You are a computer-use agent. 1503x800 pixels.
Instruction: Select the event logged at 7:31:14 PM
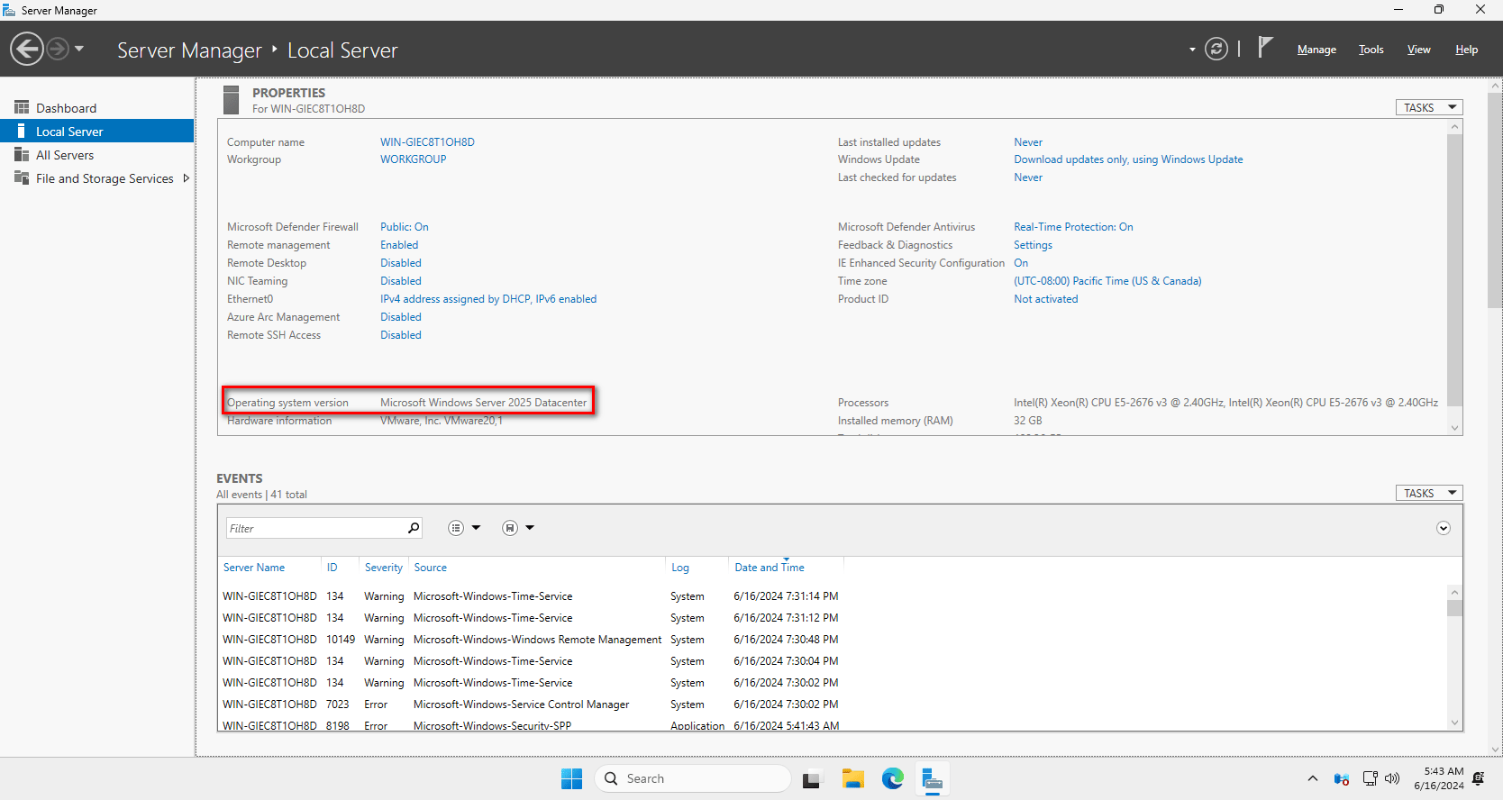(532, 596)
